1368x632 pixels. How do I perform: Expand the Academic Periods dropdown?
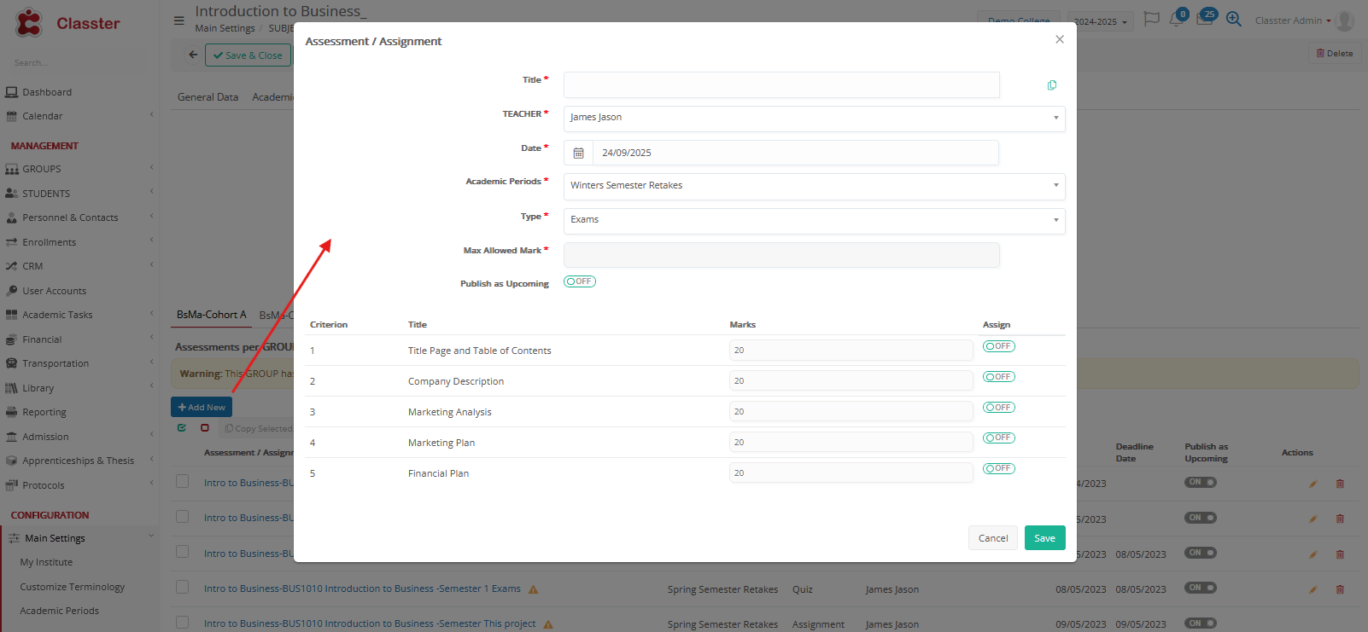813,186
